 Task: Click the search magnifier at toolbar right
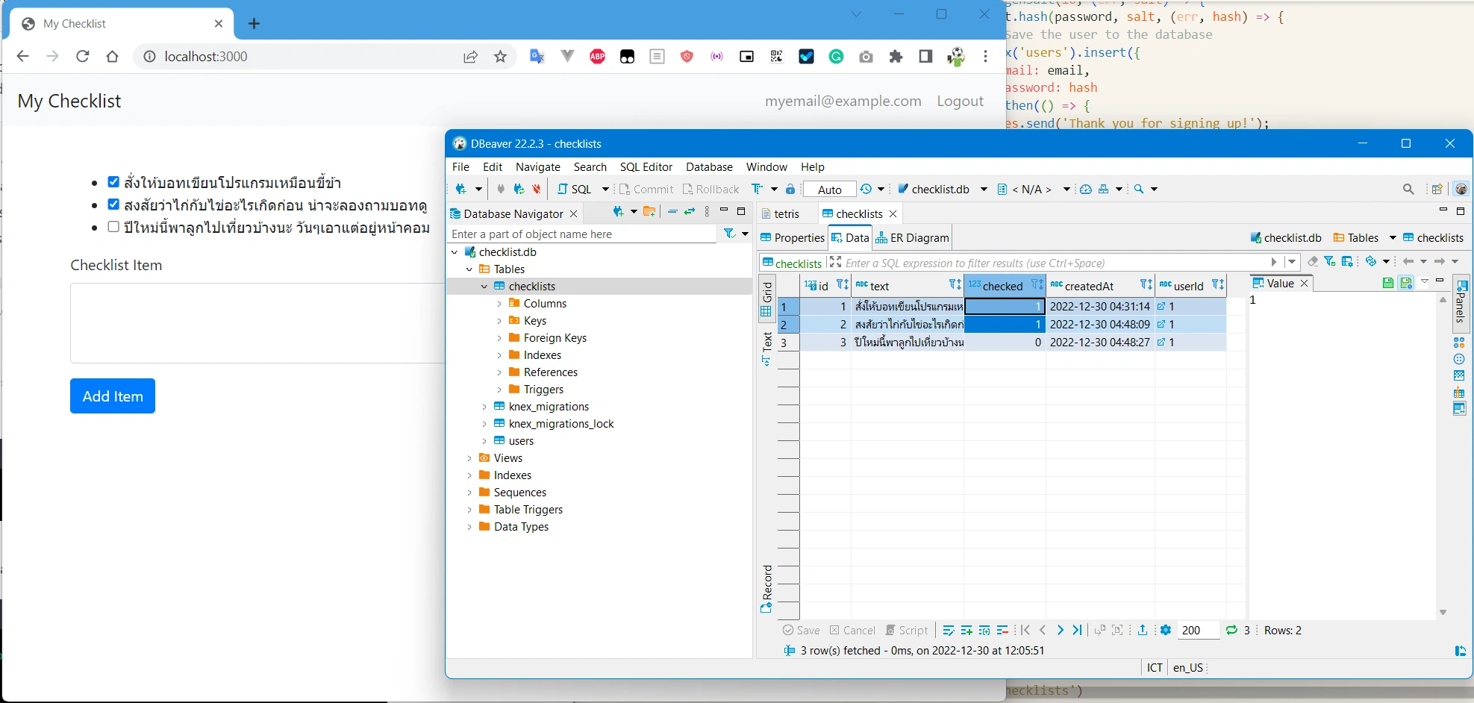[1408, 189]
